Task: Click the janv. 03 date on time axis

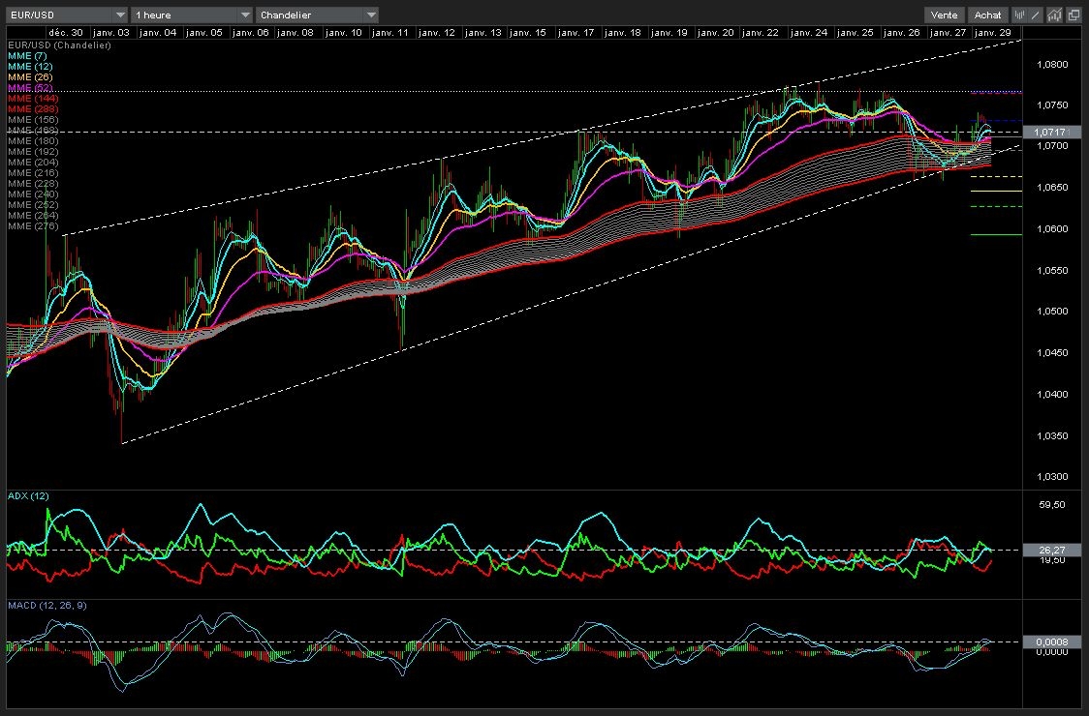Action: tap(111, 33)
